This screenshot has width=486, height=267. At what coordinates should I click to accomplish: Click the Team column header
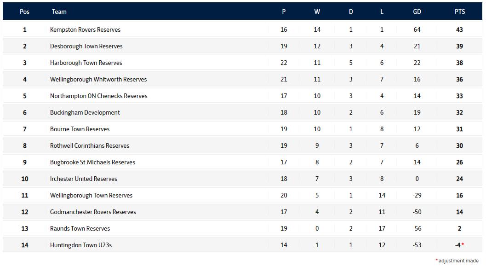pyautogui.click(x=59, y=12)
